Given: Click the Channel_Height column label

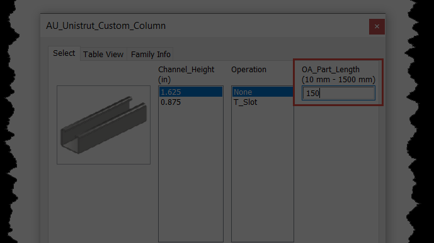Looking at the screenshot, I should [186, 70].
